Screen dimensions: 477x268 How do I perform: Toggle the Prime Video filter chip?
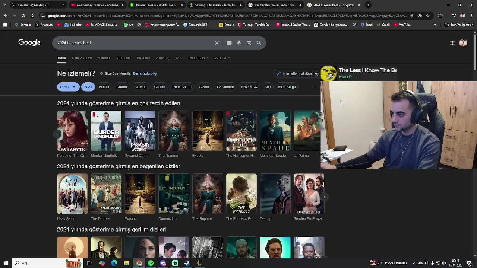(182, 87)
